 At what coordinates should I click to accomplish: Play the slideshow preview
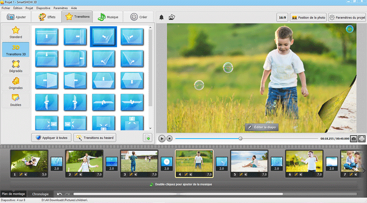point(161,139)
